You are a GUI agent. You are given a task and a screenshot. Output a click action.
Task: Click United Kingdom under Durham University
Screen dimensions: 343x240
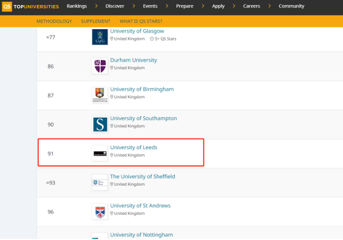click(x=129, y=68)
